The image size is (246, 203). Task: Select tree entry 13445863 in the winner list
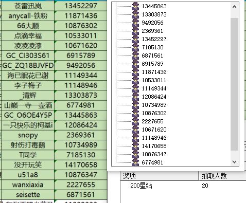(154, 6)
